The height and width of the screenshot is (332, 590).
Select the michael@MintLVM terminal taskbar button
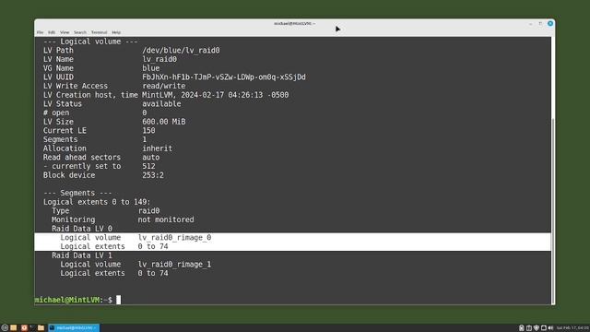74,328
